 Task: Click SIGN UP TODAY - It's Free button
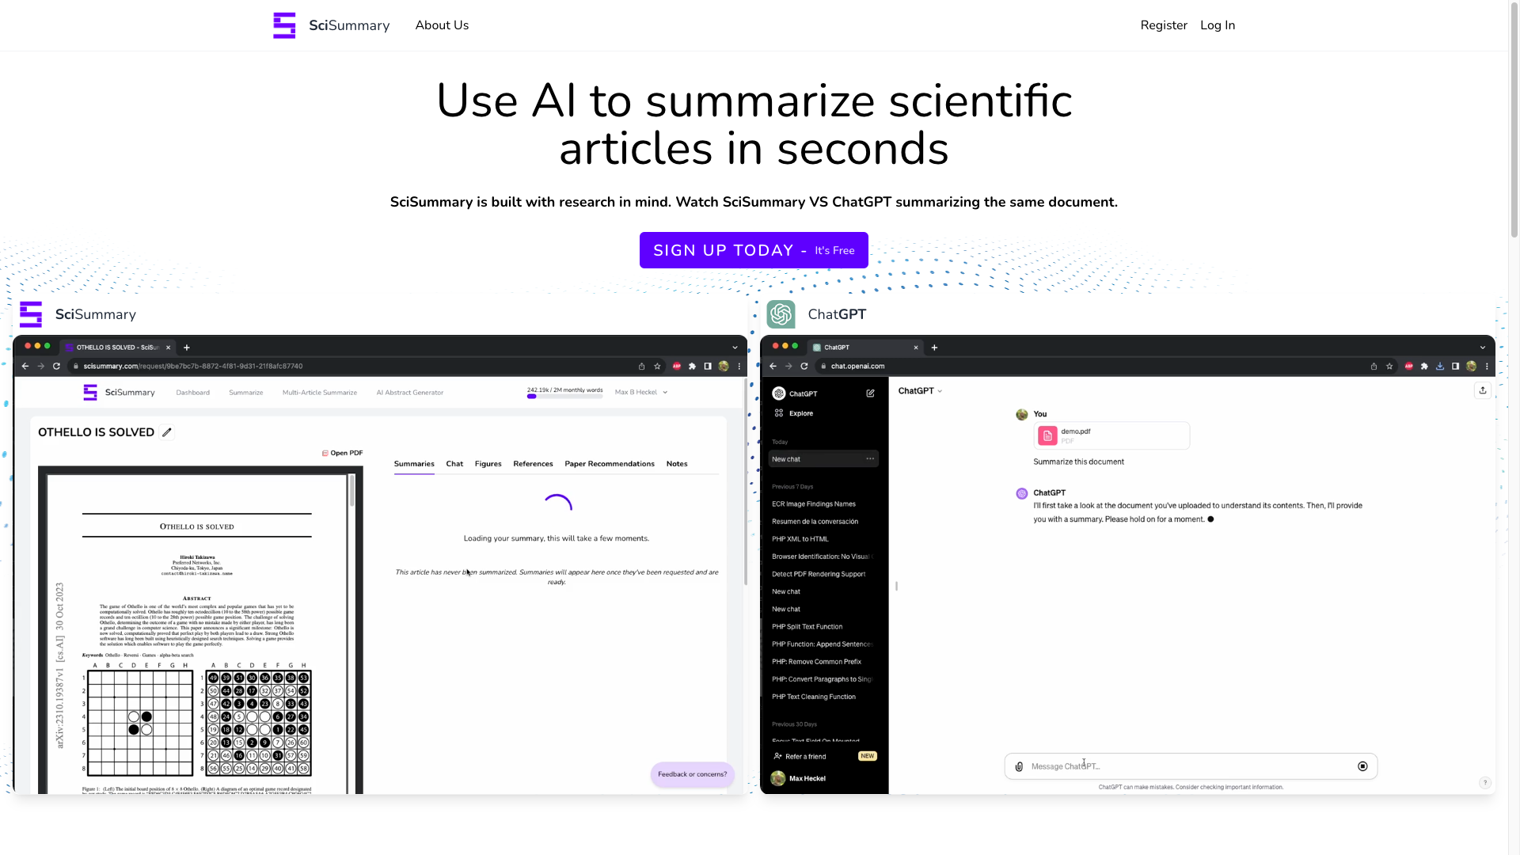pos(754,250)
